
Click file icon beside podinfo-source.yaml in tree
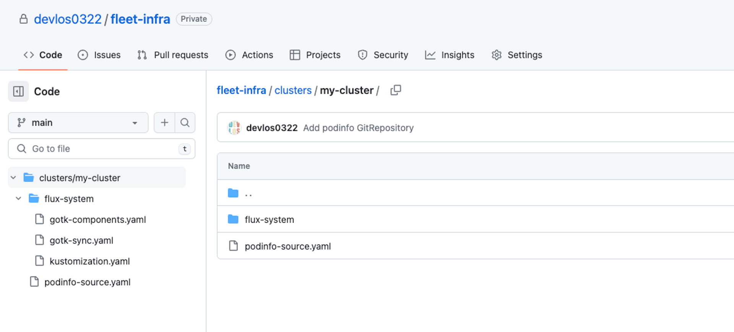coord(34,282)
